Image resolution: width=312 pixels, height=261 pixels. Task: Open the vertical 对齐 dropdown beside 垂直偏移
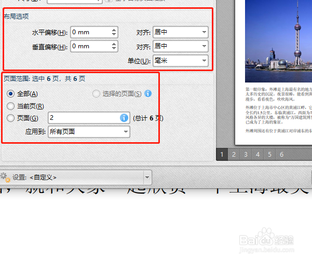tap(181, 46)
